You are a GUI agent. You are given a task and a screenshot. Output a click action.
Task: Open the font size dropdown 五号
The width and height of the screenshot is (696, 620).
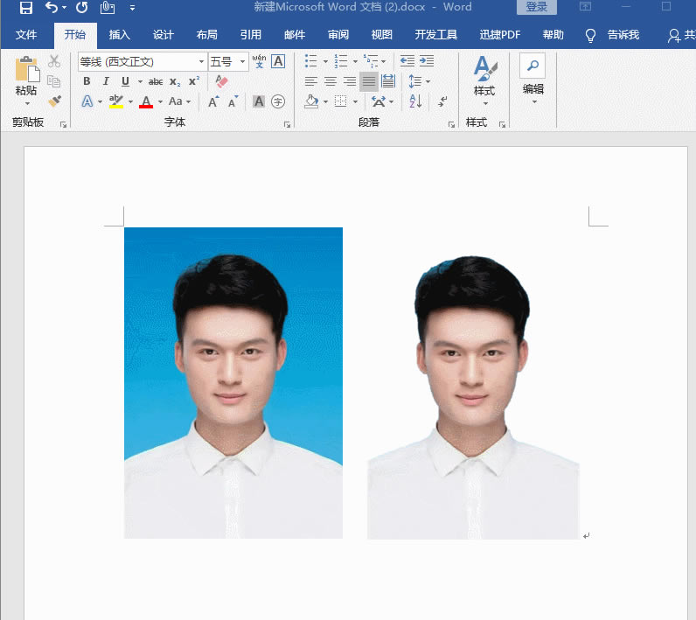[242, 61]
